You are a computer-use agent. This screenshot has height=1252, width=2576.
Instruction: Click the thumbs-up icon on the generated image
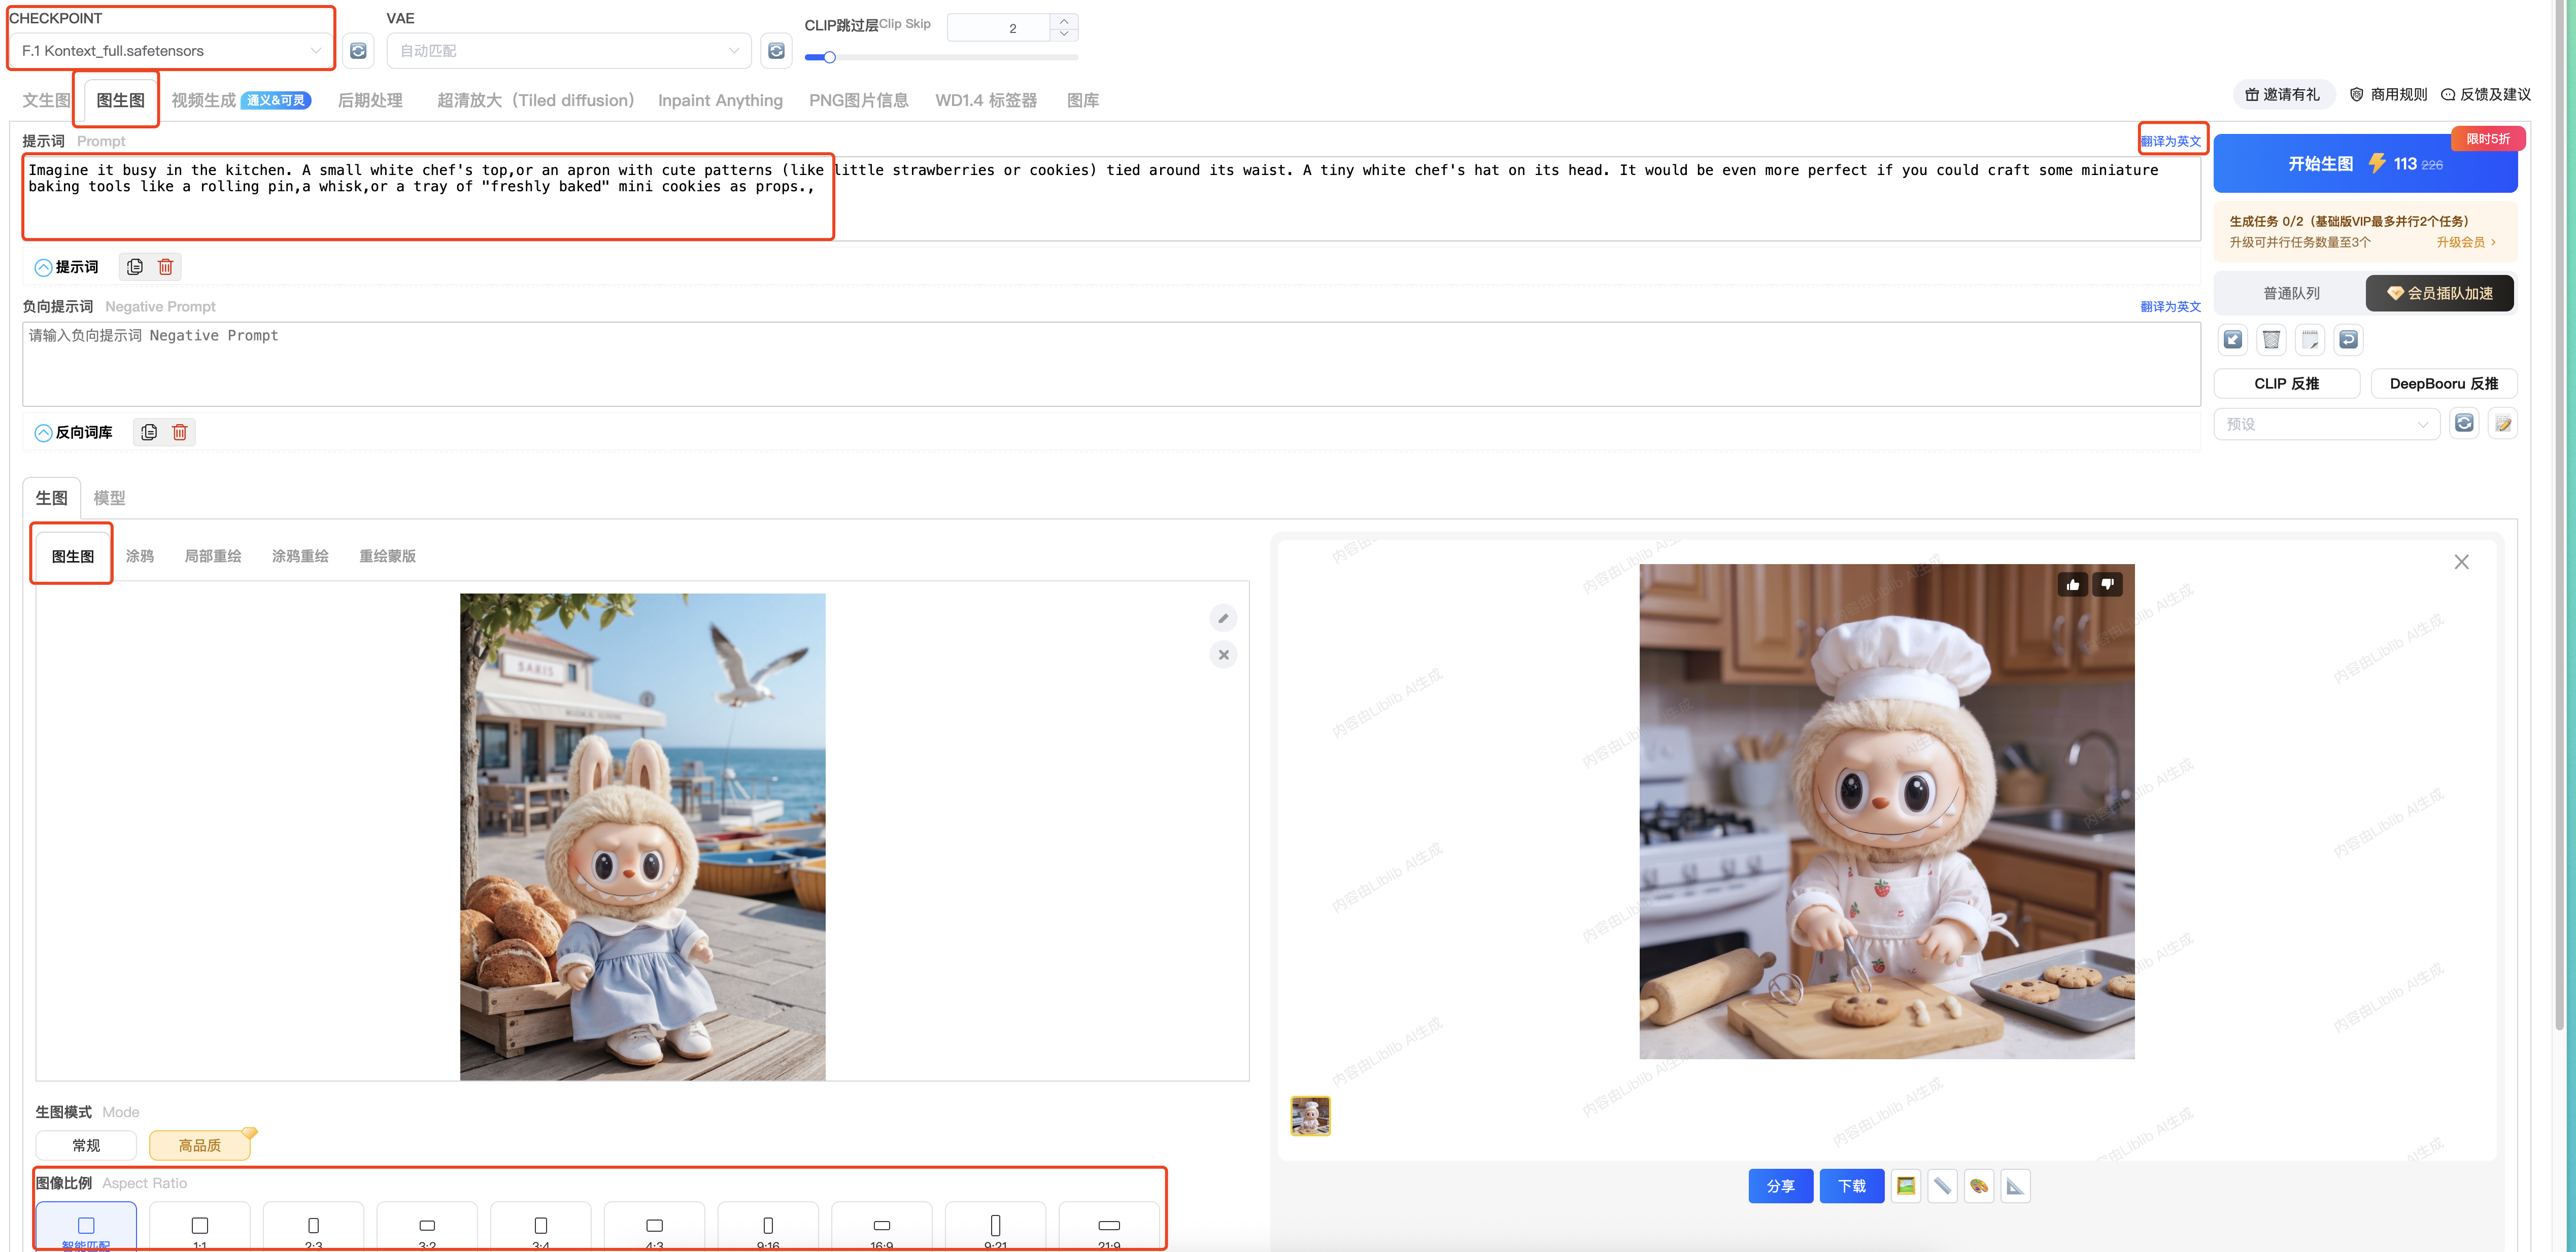[2073, 584]
